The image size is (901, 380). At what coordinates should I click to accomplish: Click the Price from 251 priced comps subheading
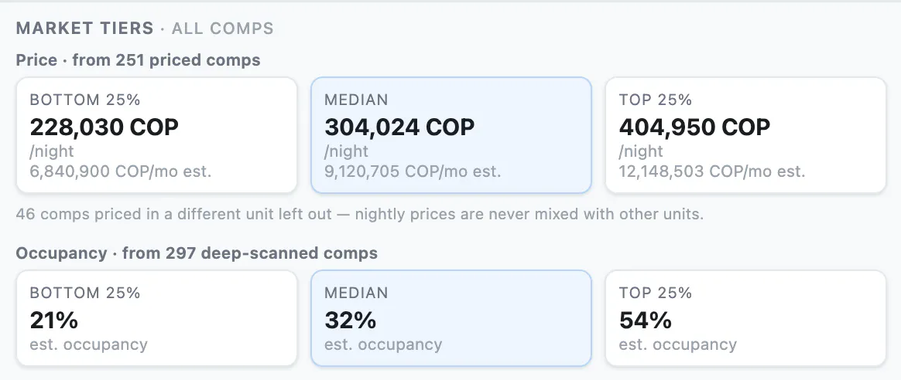point(138,60)
